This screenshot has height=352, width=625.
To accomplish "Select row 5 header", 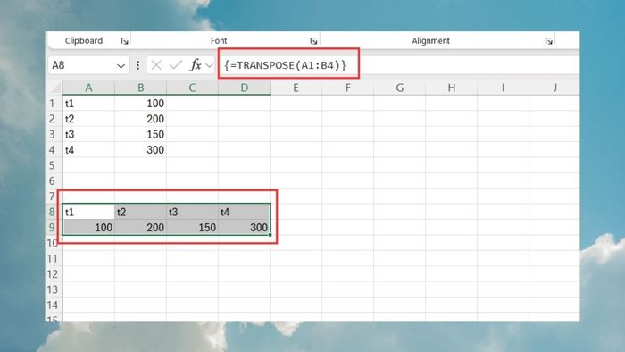I will click(x=53, y=165).
